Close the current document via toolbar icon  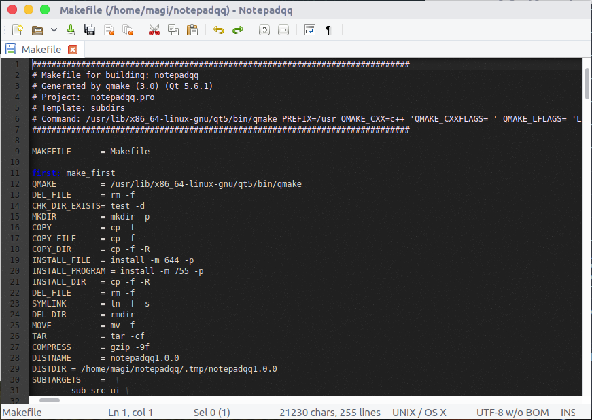[109, 30]
